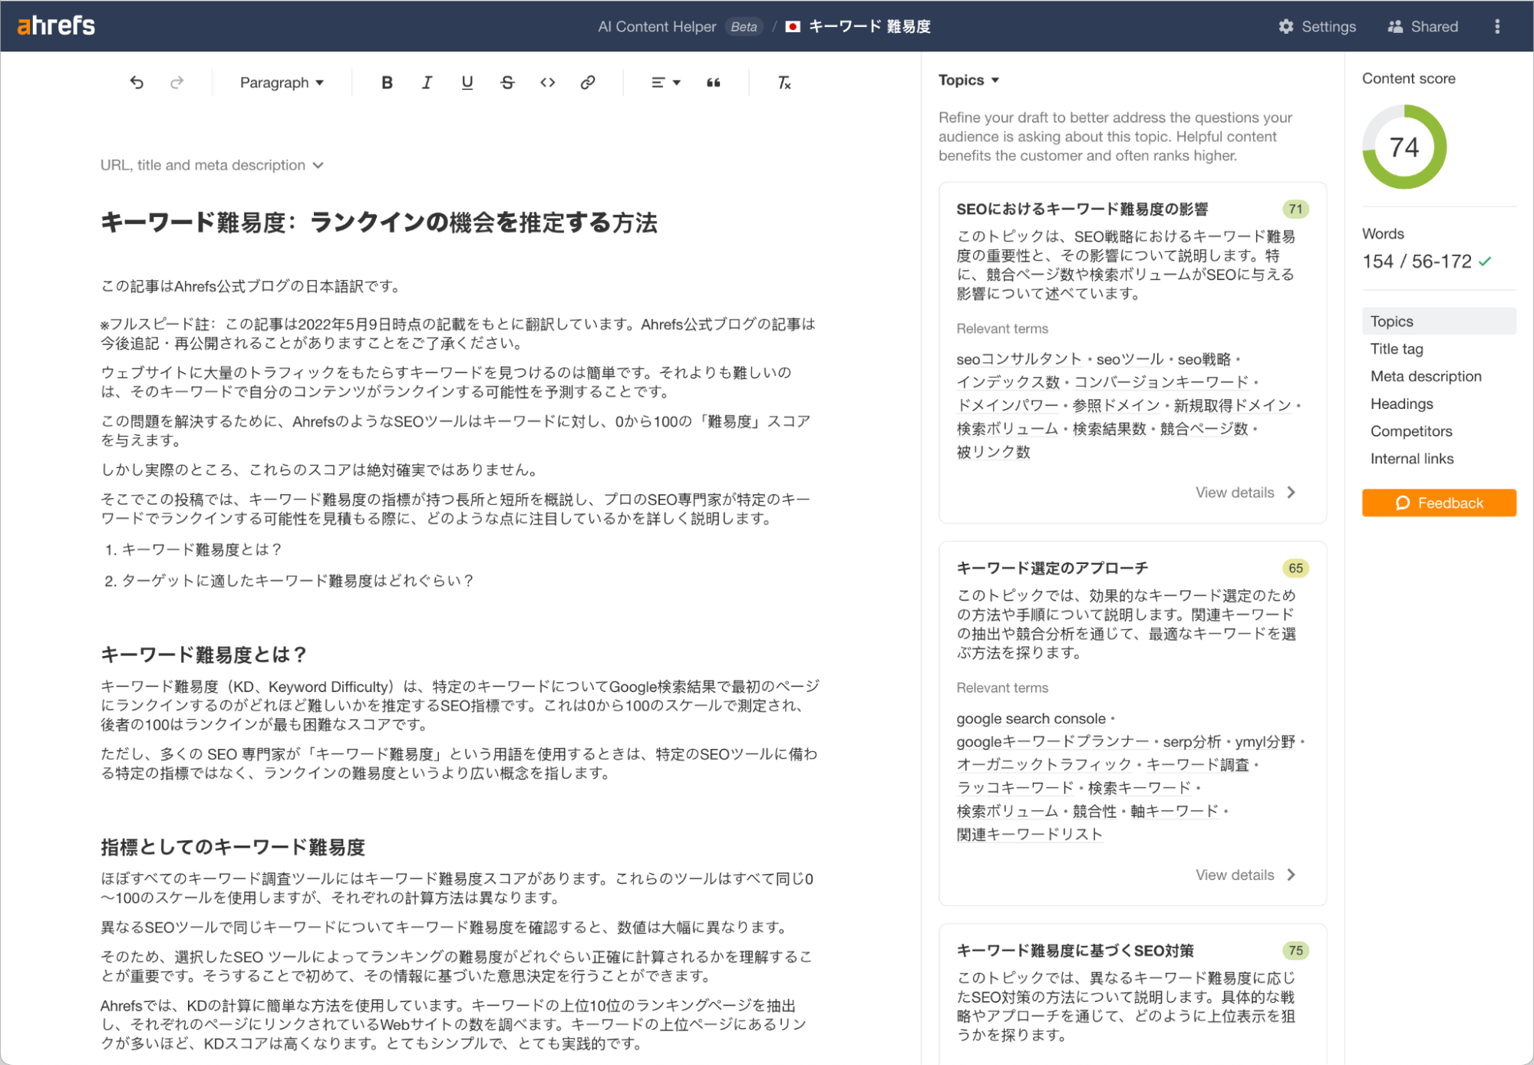Viewport: 1534px width, 1065px height.
Task: Select Headings in the sidebar
Action: [1401, 404]
